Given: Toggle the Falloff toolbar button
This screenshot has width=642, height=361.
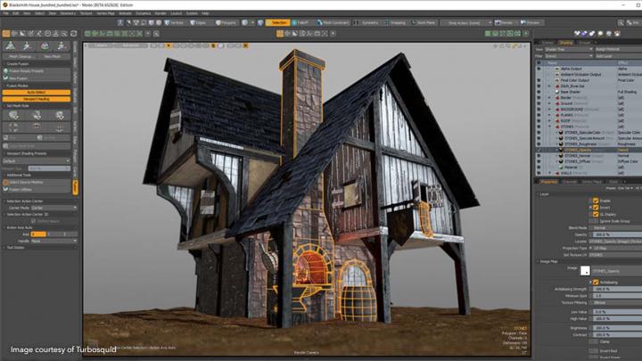Looking at the screenshot, I should tap(300, 22).
